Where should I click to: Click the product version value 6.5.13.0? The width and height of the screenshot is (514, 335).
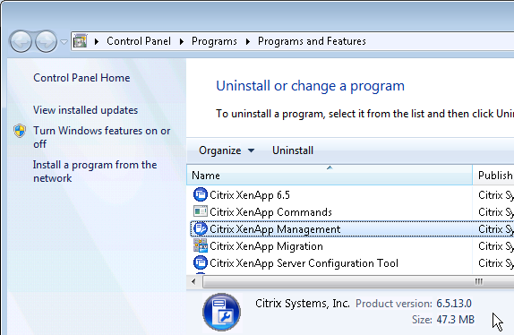click(x=454, y=304)
